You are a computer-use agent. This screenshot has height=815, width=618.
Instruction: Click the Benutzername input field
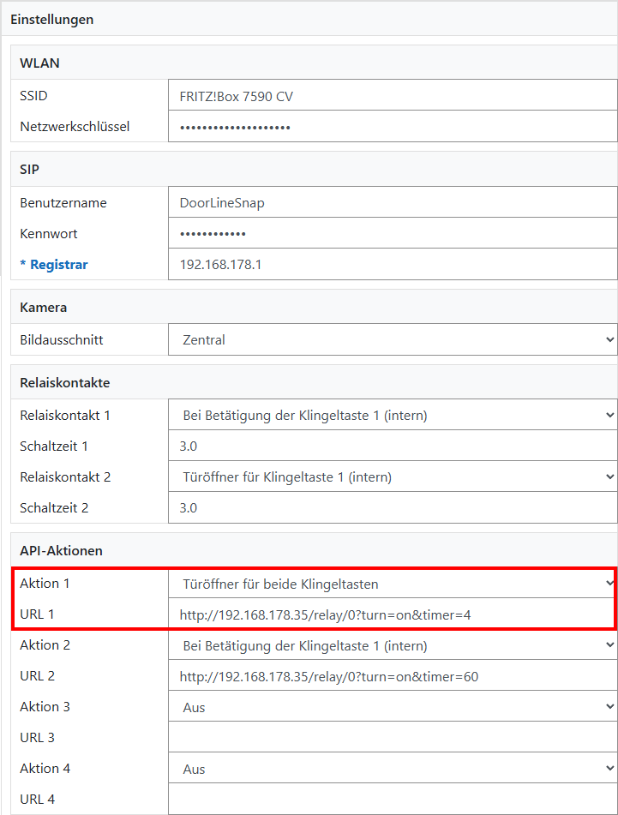(392, 203)
